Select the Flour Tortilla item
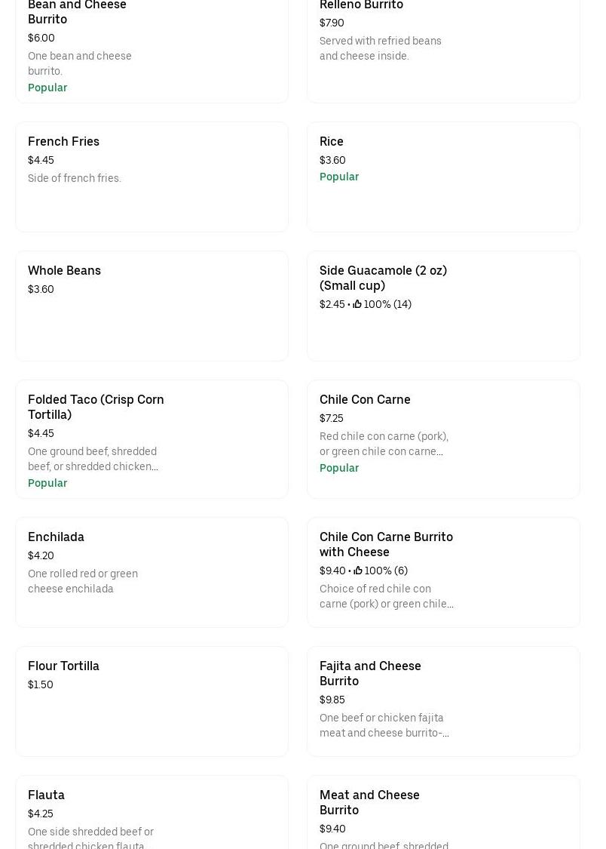Viewport: 606px width, 849px height. tap(63, 666)
